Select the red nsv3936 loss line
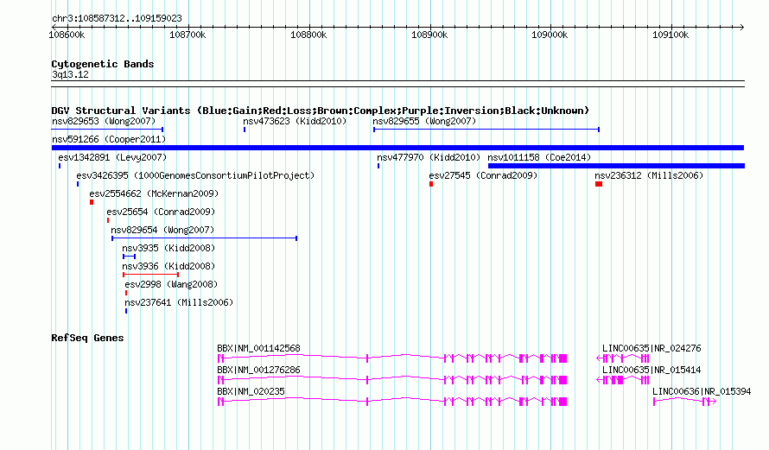 (x=150, y=275)
